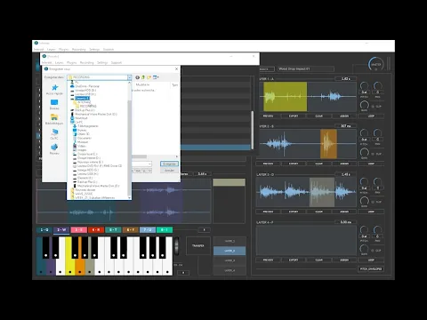
Task: Click location list scrollbar up arrow
Action: pyautogui.click(x=129, y=83)
